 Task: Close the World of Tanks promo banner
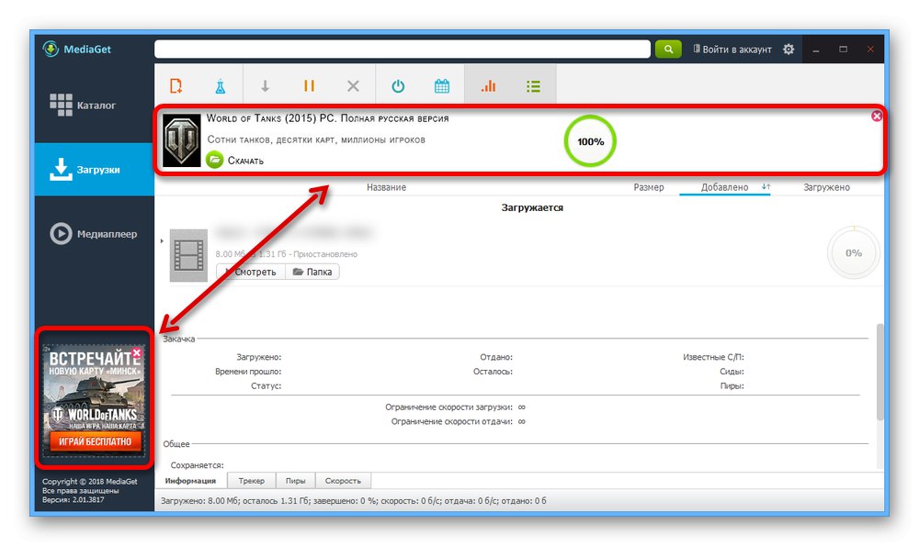(x=876, y=116)
